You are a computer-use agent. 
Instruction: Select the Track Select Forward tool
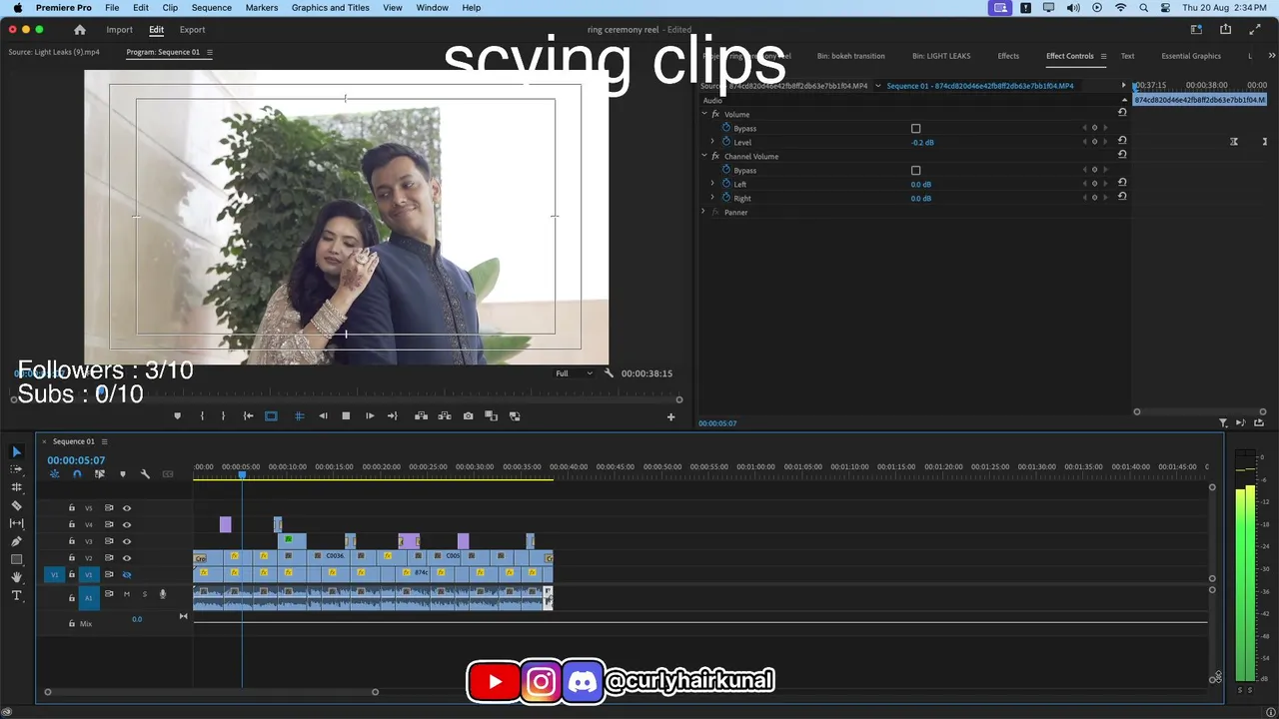16,469
